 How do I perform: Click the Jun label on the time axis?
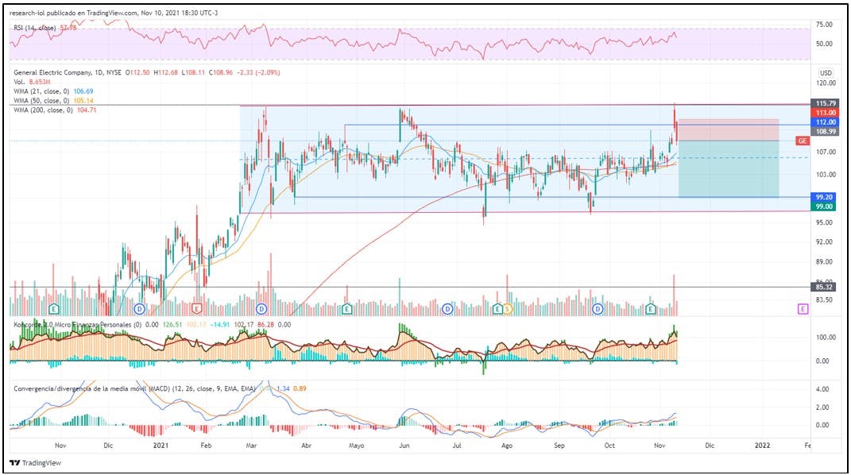point(404,446)
